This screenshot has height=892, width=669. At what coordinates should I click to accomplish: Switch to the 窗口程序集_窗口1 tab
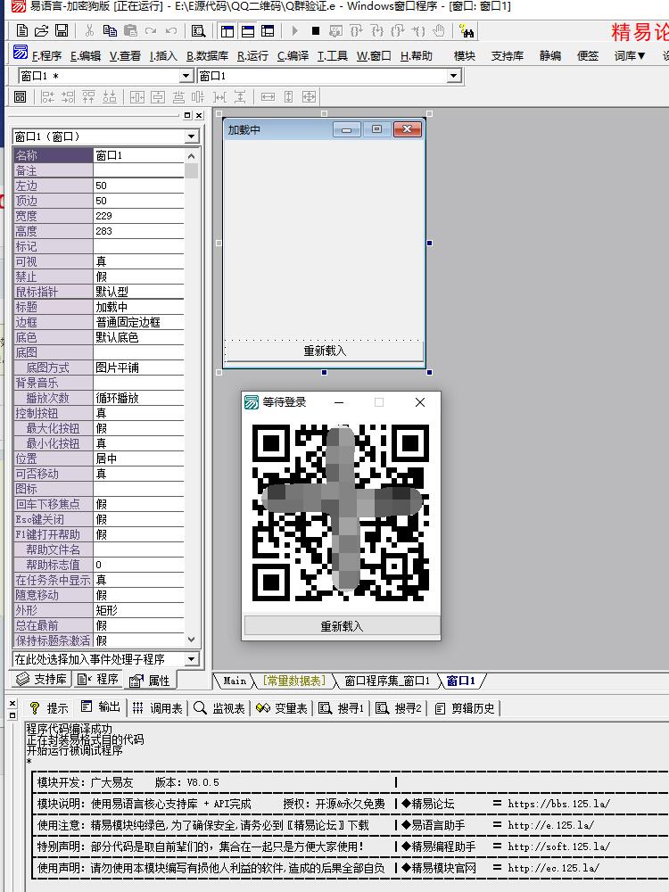[x=387, y=681]
